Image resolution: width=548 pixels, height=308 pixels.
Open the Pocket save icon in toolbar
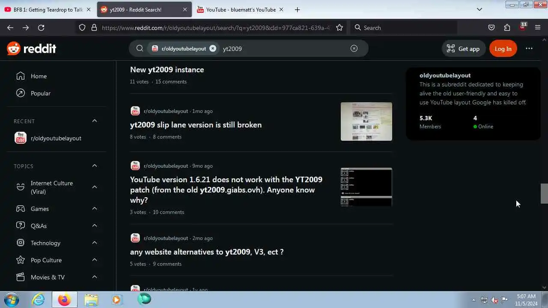click(491, 28)
